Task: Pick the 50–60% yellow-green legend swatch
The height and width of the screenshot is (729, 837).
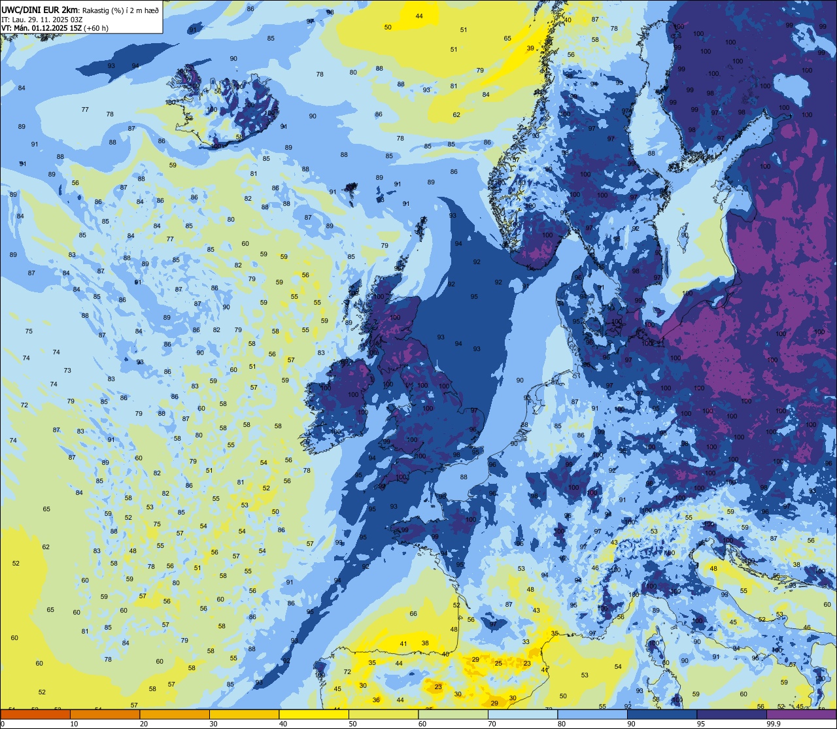Action: [x=383, y=714]
